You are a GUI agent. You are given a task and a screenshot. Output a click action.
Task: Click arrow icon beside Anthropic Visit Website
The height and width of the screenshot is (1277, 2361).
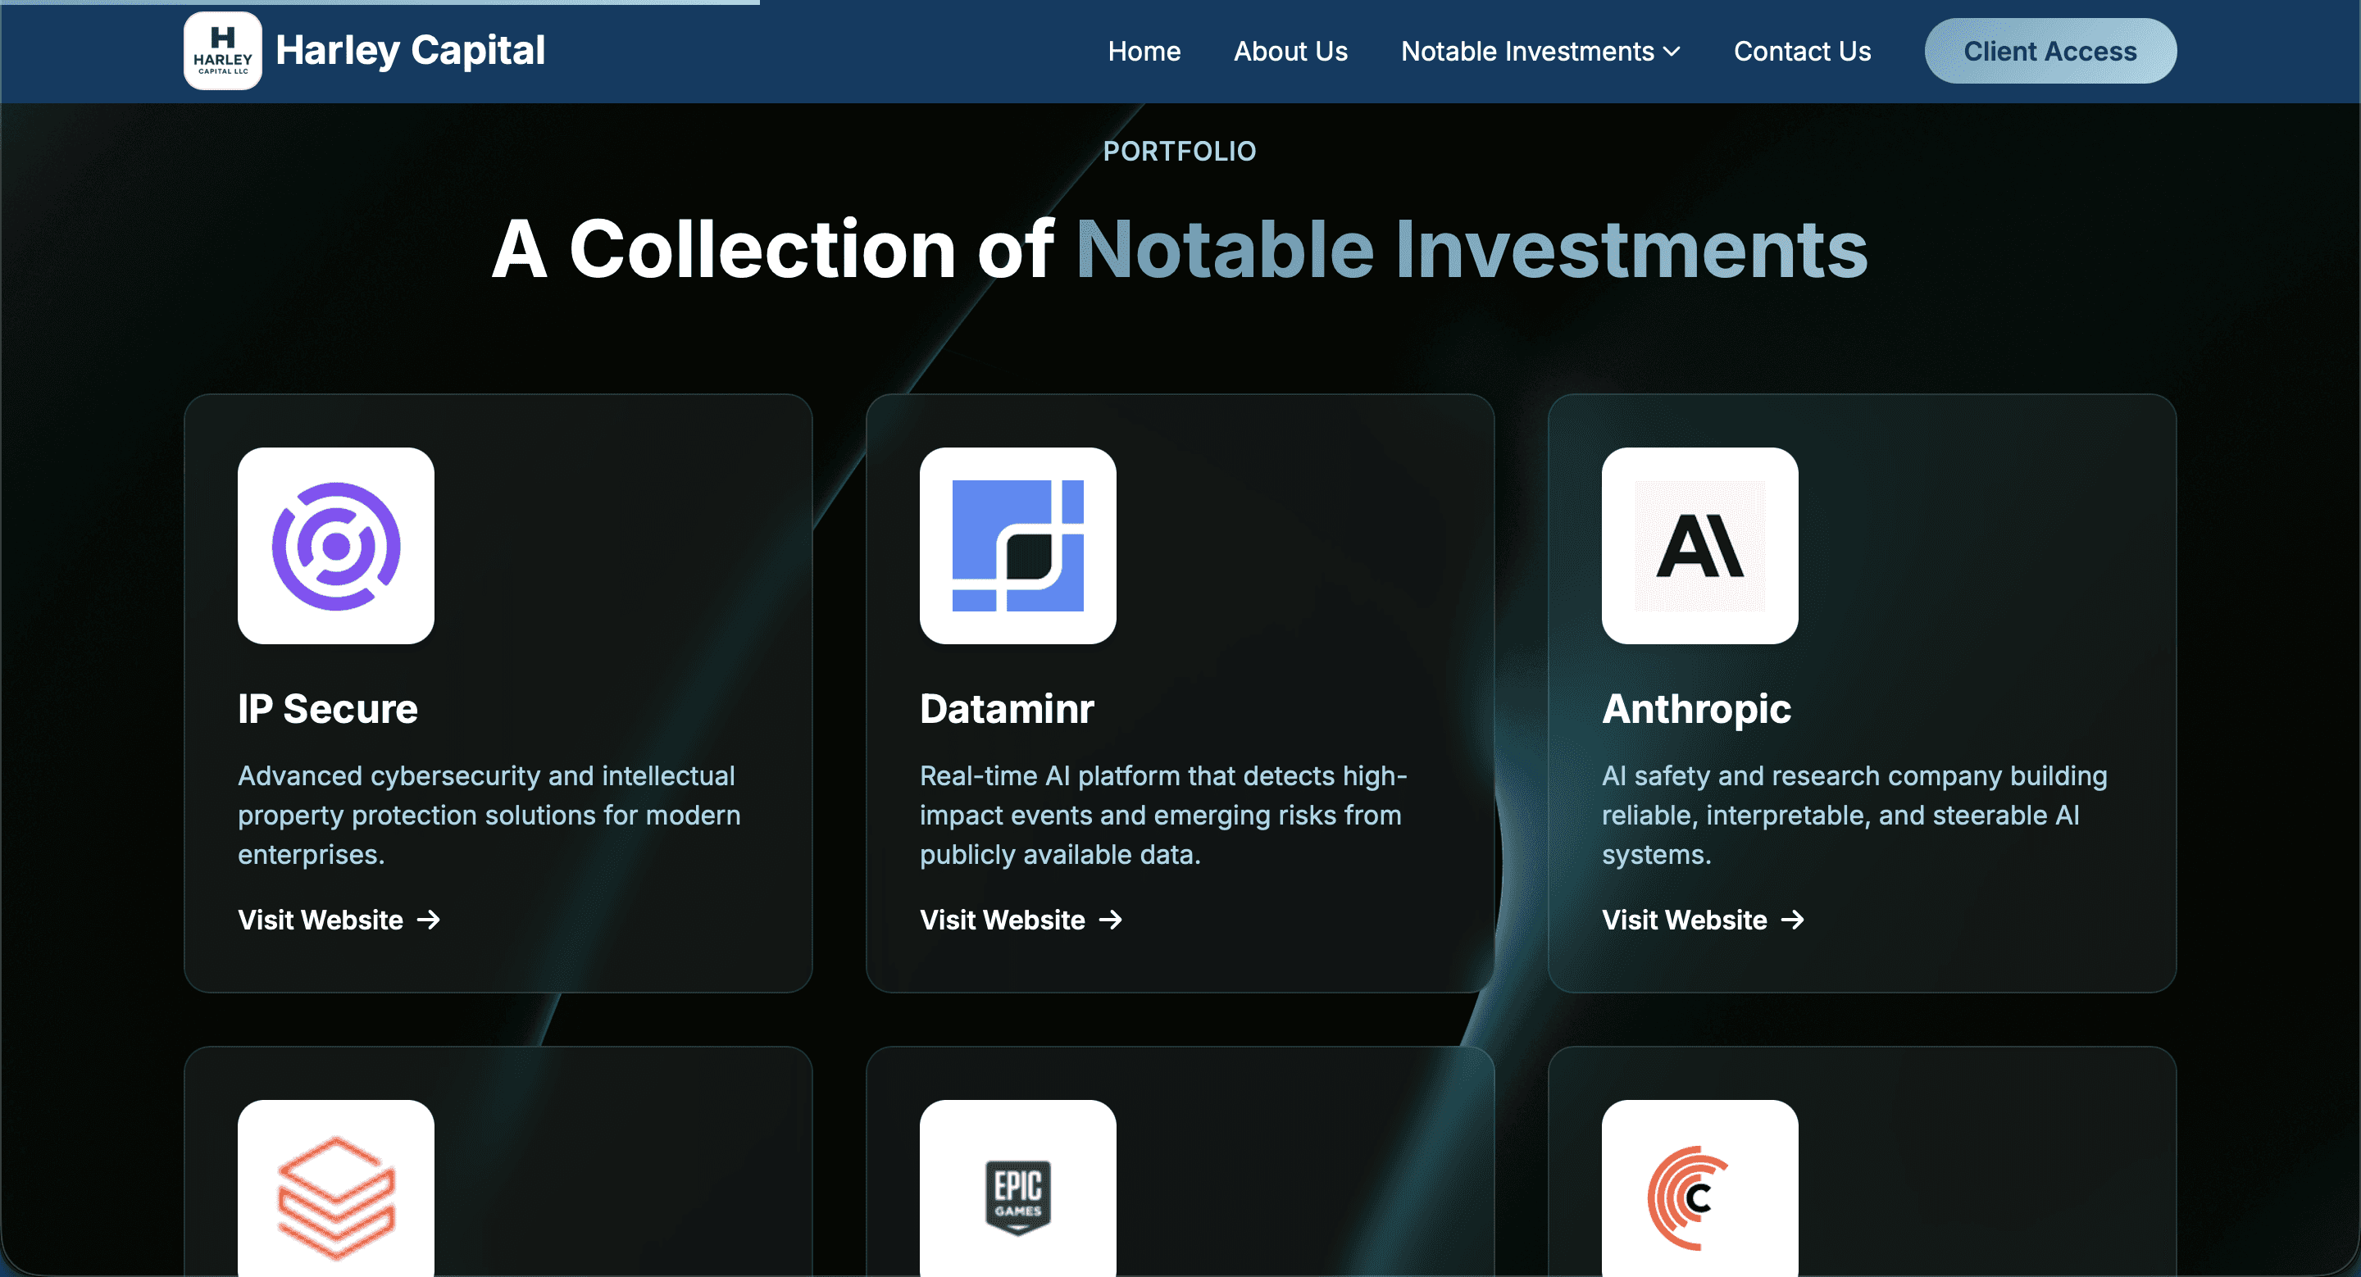click(x=1793, y=920)
